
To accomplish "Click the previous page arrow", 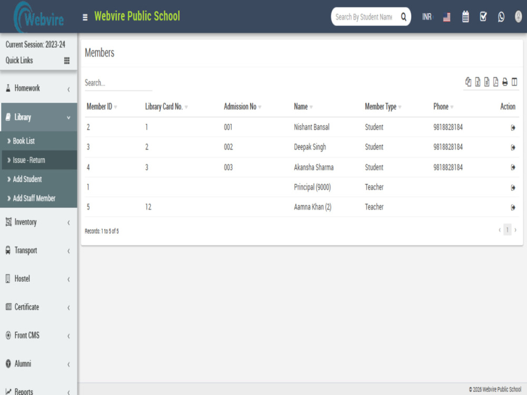I will (500, 230).
